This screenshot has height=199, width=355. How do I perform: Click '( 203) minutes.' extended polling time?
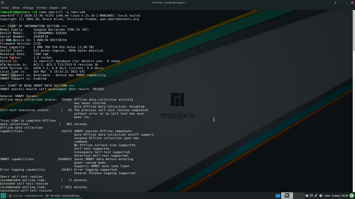[75, 187]
